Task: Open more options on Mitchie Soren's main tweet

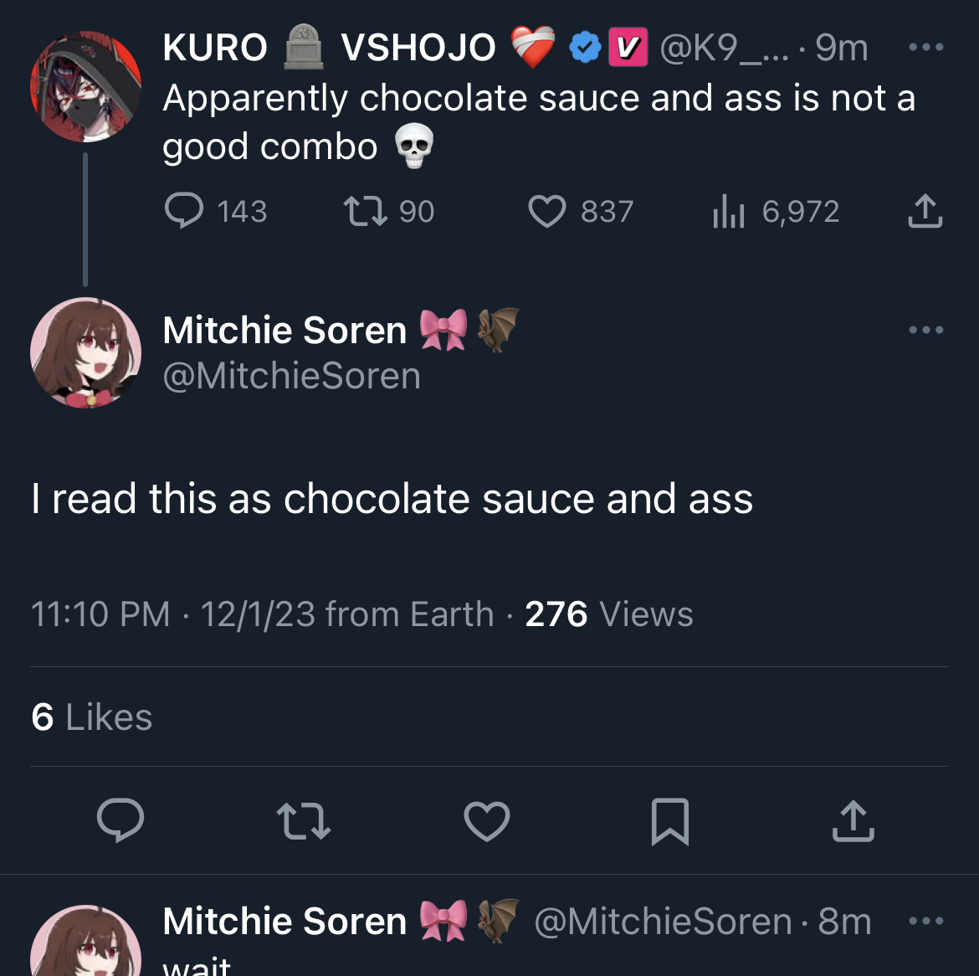Action: 925,330
